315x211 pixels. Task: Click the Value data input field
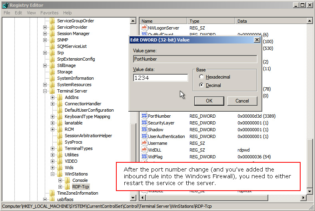pyautogui.click(x=161, y=78)
